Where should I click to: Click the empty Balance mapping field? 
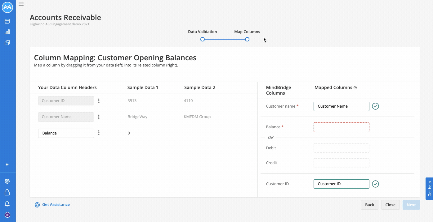pyautogui.click(x=341, y=127)
